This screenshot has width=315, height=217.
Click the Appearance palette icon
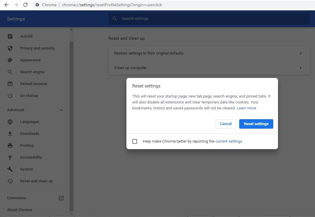[10, 60]
